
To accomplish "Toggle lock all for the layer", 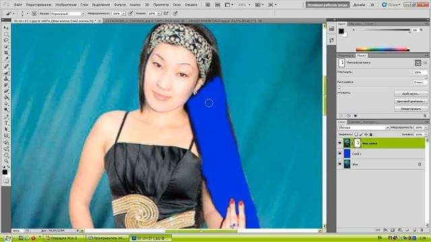I will click(371, 134).
